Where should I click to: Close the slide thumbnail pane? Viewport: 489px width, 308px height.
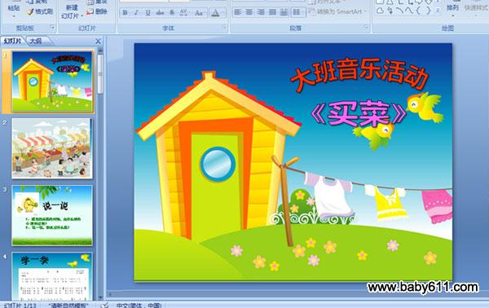(x=98, y=42)
